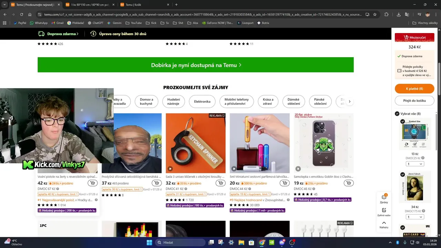
Task: Open File Explorer from the taskbar
Action: pyautogui.click(x=242, y=242)
